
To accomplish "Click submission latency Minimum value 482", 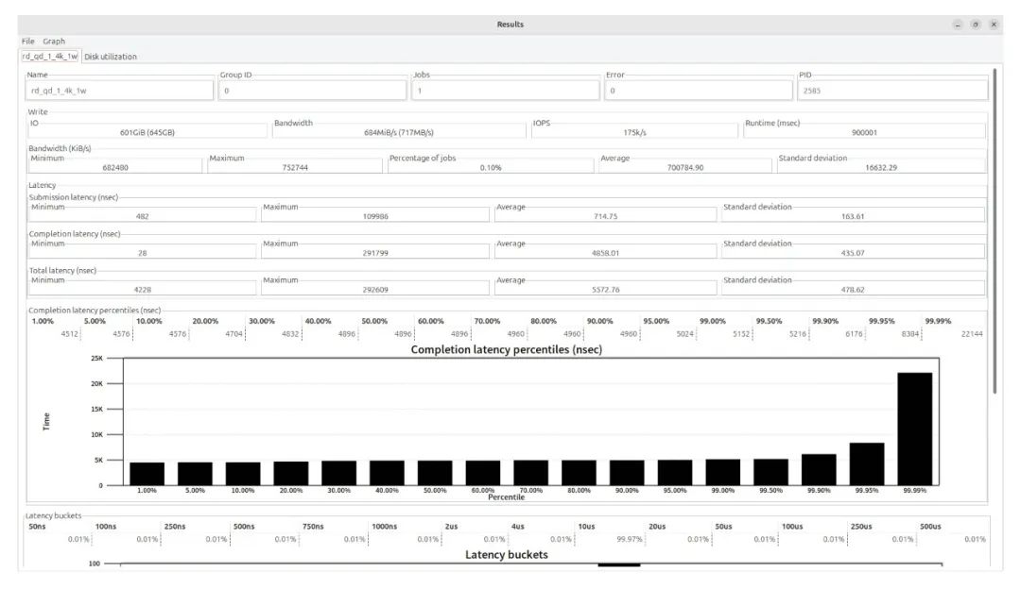I will pos(143,216).
